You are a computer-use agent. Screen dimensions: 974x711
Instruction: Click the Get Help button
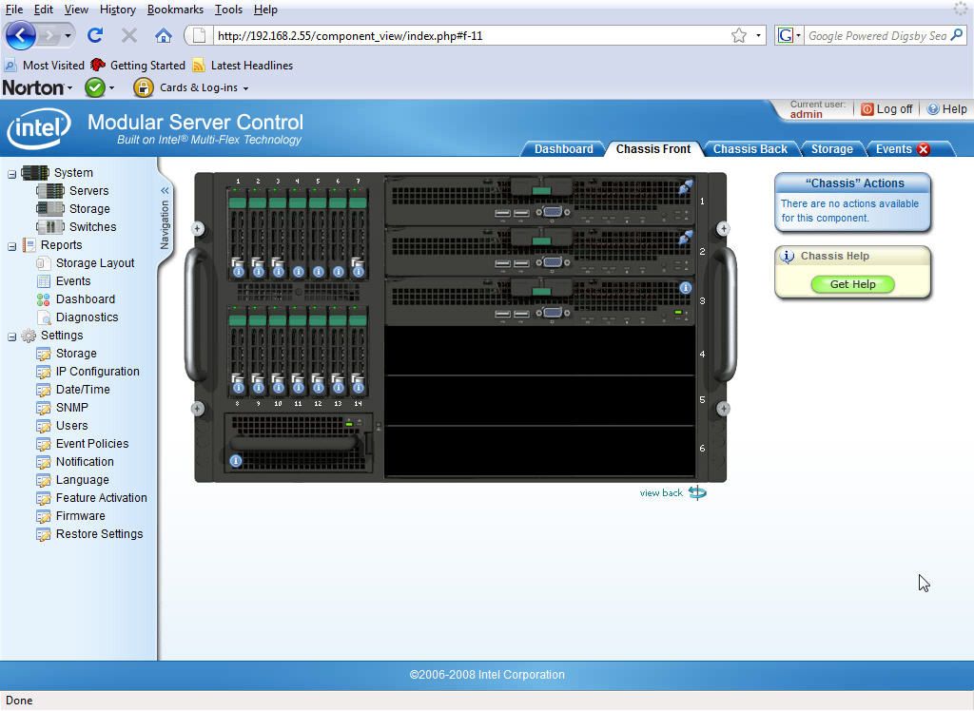tap(852, 283)
